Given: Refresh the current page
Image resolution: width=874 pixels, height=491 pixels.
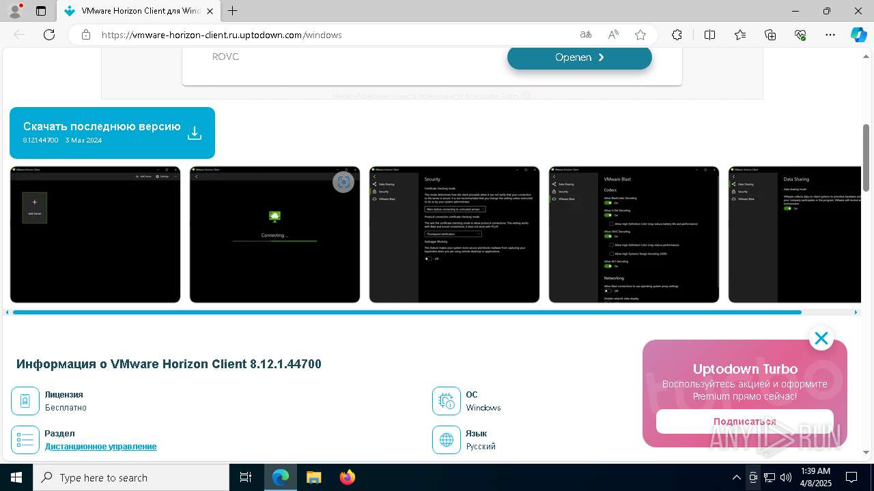Looking at the screenshot, I should [x=49, y=35].
